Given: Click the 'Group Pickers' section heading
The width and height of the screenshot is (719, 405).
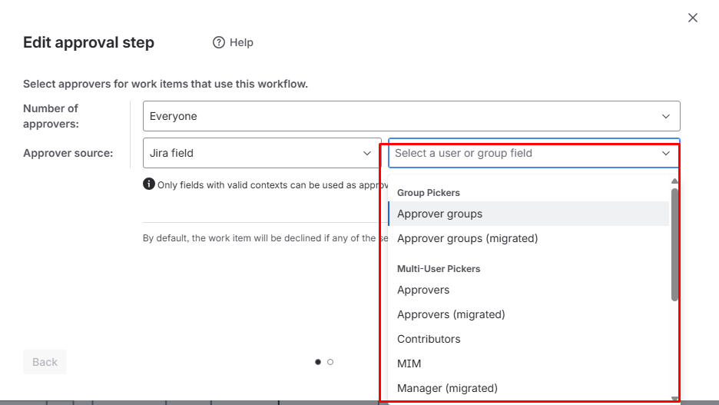Looking at the screenshot, I should [429, 193].
